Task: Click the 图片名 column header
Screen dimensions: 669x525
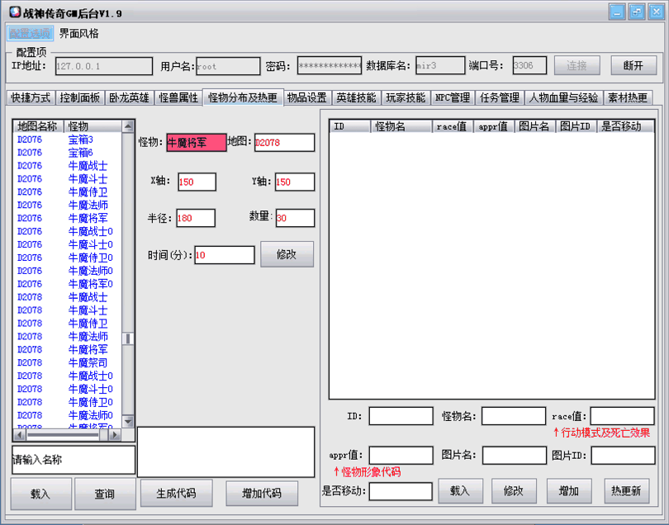Action: (534, 126)
